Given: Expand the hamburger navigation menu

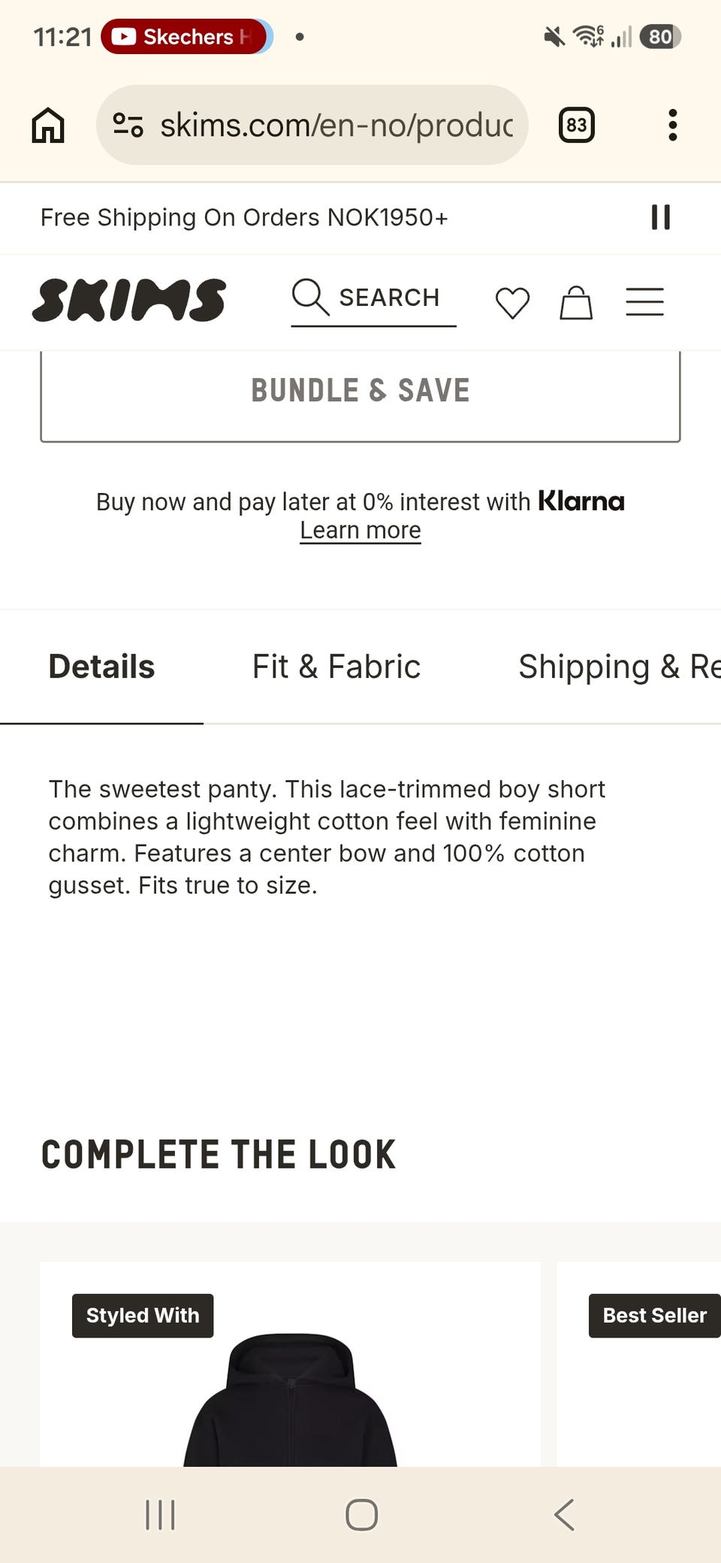Looking at the screenshot, I should (644, 302).
